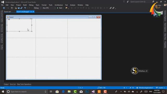
Task: Open the Properties side panel
Action: [x=165, y=45]
